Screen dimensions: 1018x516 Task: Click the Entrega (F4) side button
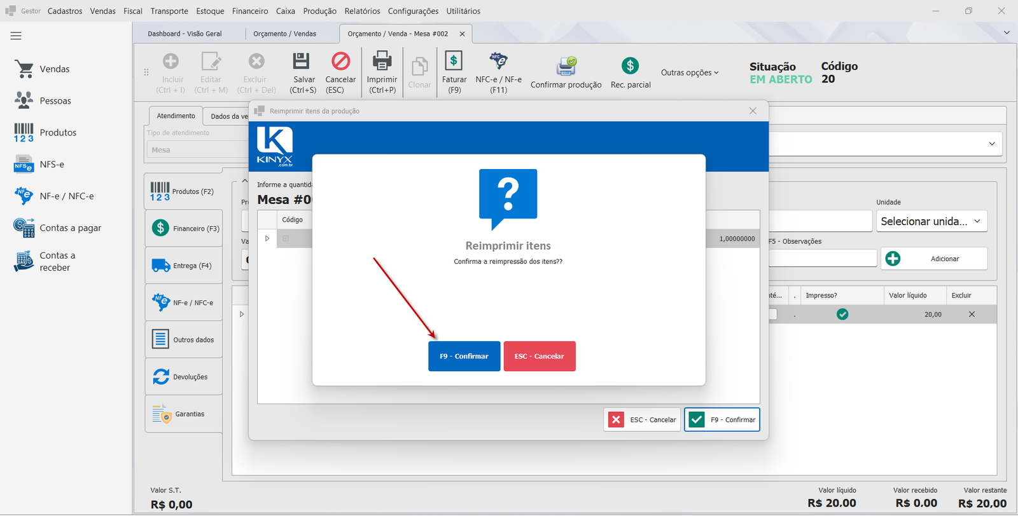tap(184, 266)
